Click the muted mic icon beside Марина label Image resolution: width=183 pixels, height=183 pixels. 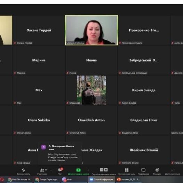[15, 73]
